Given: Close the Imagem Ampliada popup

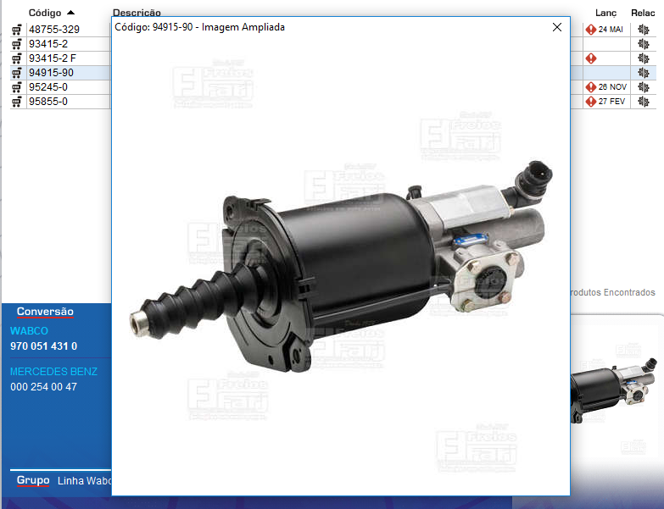Looking at the screenshot, I should click(x=557, y=27).
